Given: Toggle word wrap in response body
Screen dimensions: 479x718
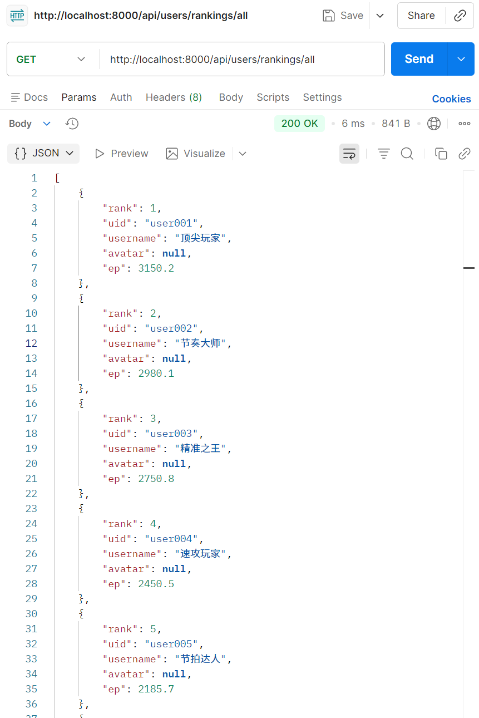Looking at the screenshot, I should click(x=349, y=154).
